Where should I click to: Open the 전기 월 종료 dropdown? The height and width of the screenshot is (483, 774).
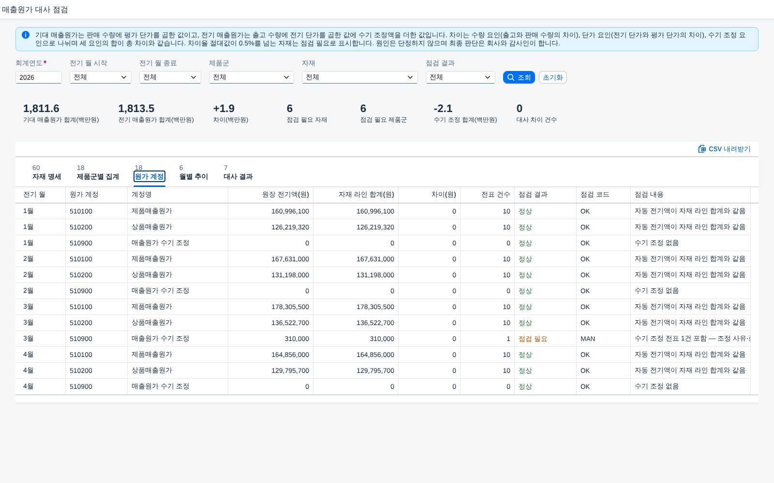click(x=170, y=77)
